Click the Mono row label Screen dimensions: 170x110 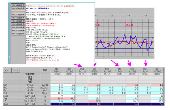tap(12, 104)
